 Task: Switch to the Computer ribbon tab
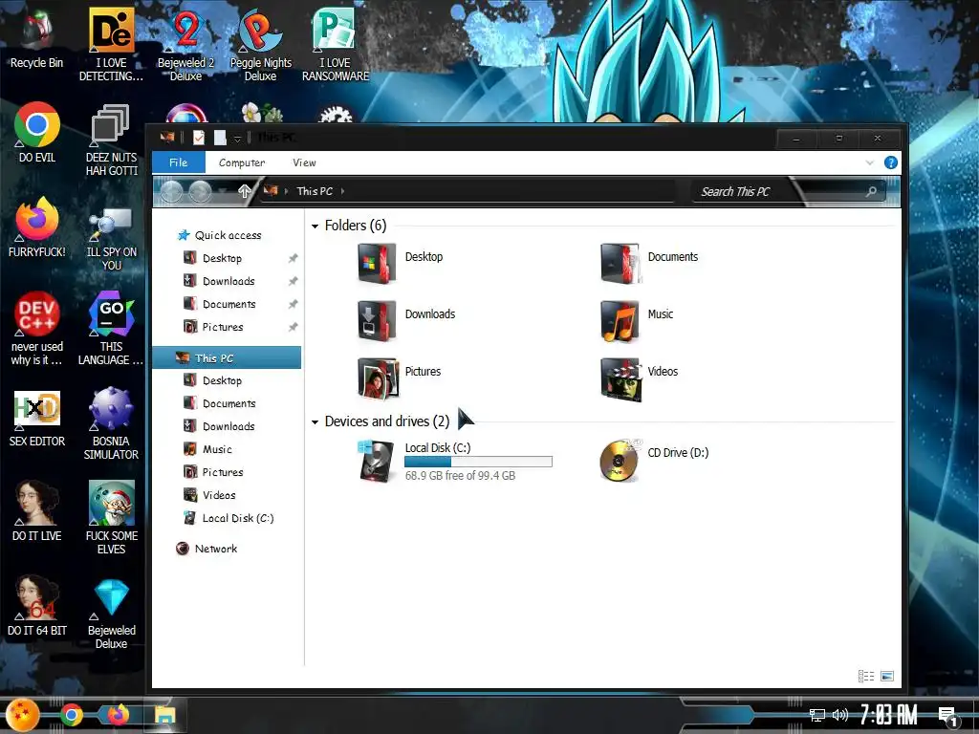(x=242, y=162)
